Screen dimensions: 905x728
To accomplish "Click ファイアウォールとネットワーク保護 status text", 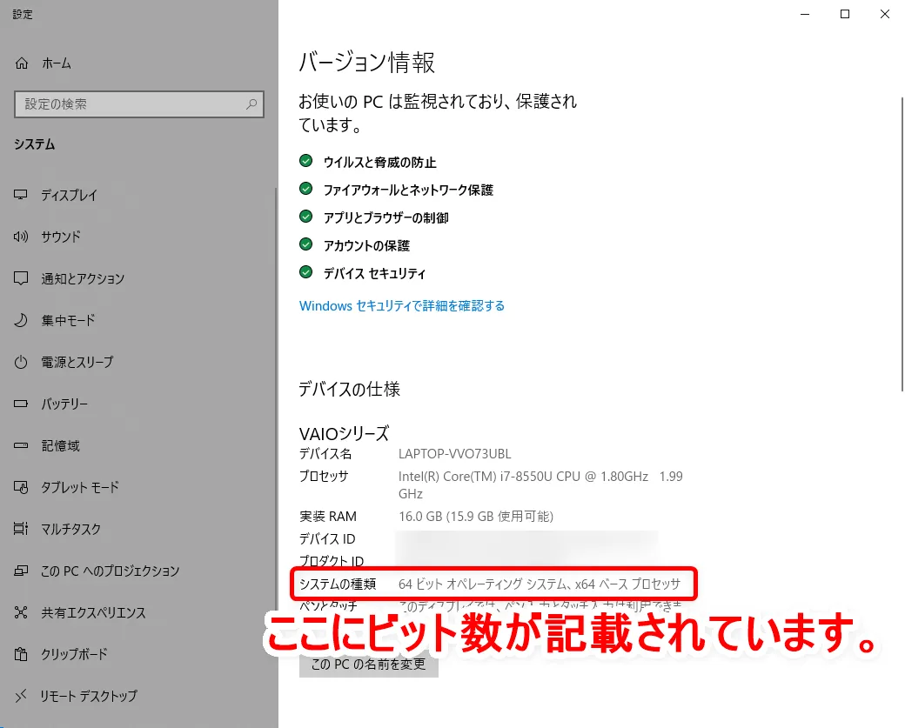I will 408,190.
